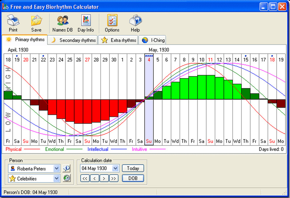Screen dimensions: 290x198
Task: Click the DOB button
Action: point(133,178)
